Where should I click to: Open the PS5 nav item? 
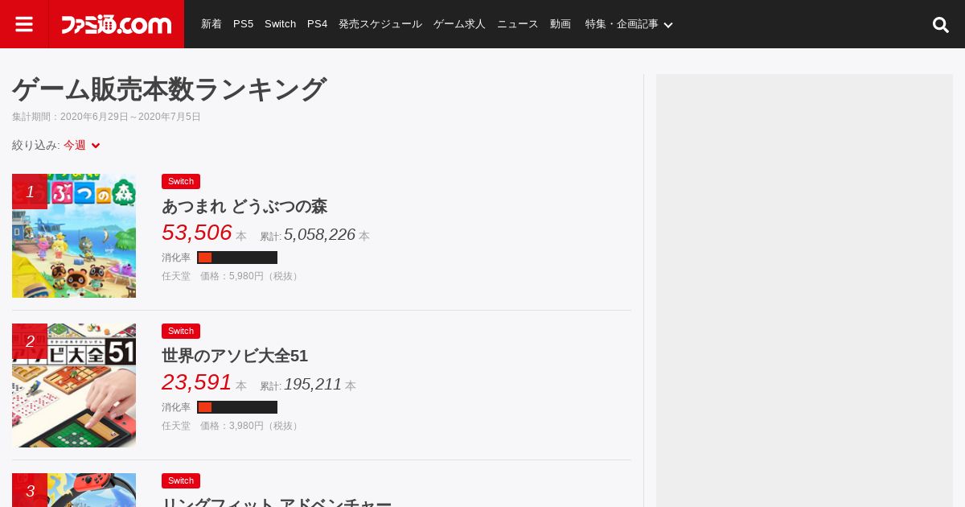tap(243, 24)
